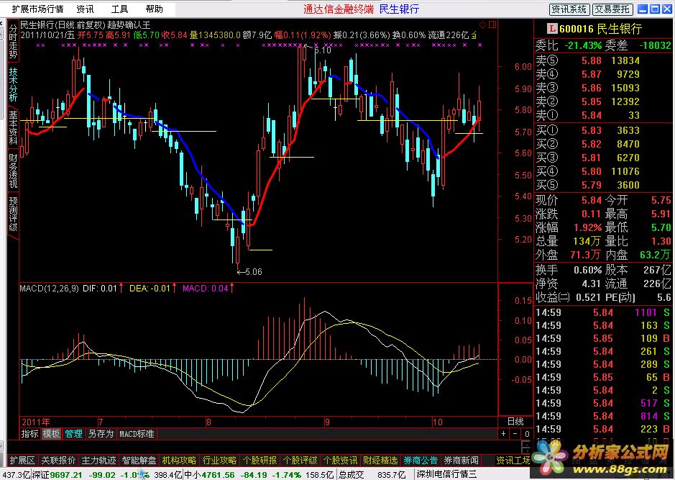
Task: Click the diamond icon above the chart
Action: [482, 25]
